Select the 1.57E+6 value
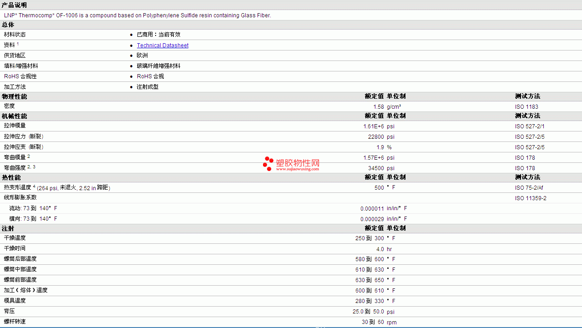This screenshot has width=582, height=328. 374,158
